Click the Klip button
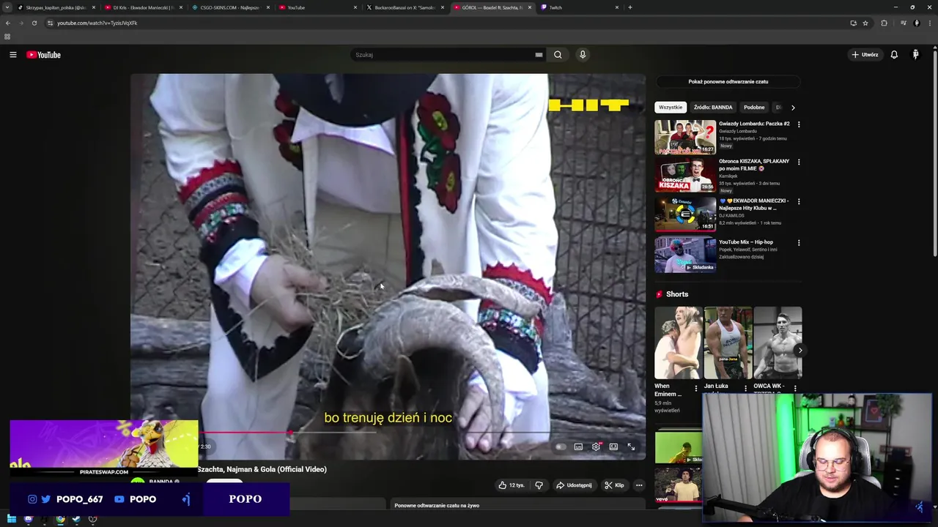Viewport: 938px width, 527px height. pyautogui.click(x=614, y=485)
